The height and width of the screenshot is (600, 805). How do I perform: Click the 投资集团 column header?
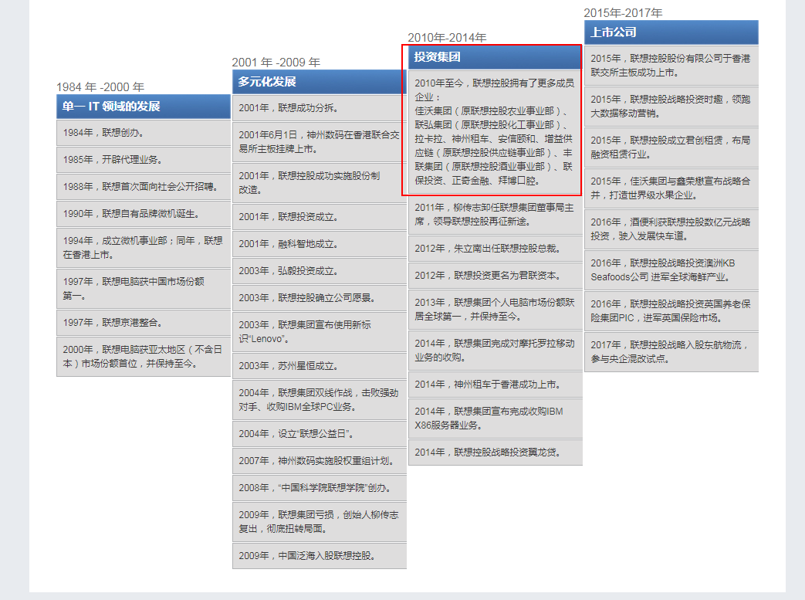click(x=495, y=57)
